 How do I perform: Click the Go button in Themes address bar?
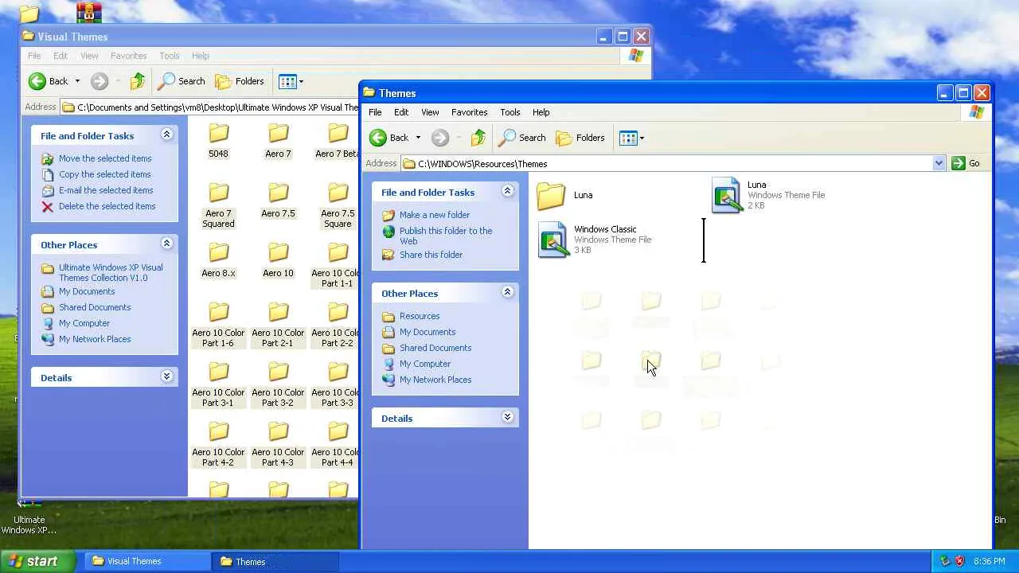(x=966, y=163)
